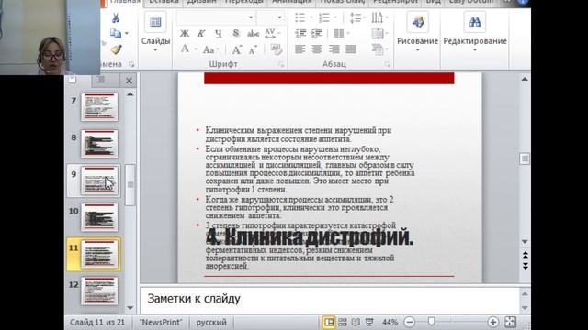Switch to Normal view icon

(x=329, y=322)
